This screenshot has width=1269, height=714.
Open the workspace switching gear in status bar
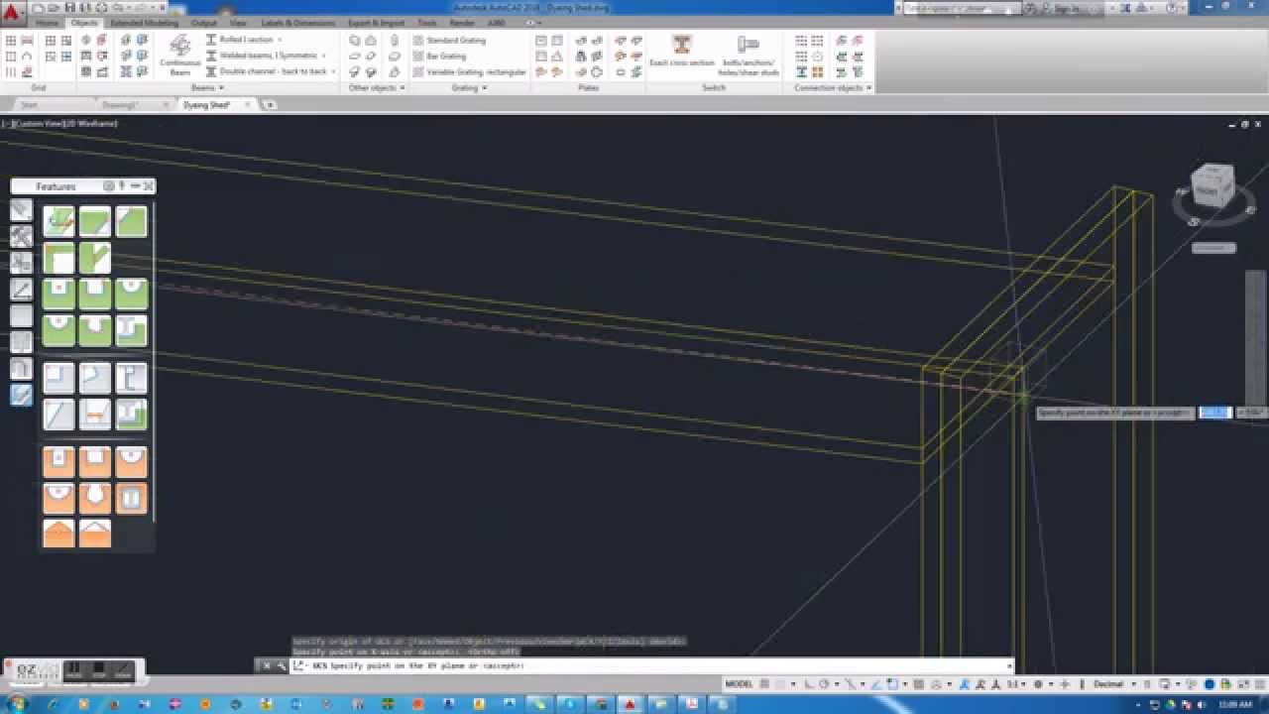1038,684
